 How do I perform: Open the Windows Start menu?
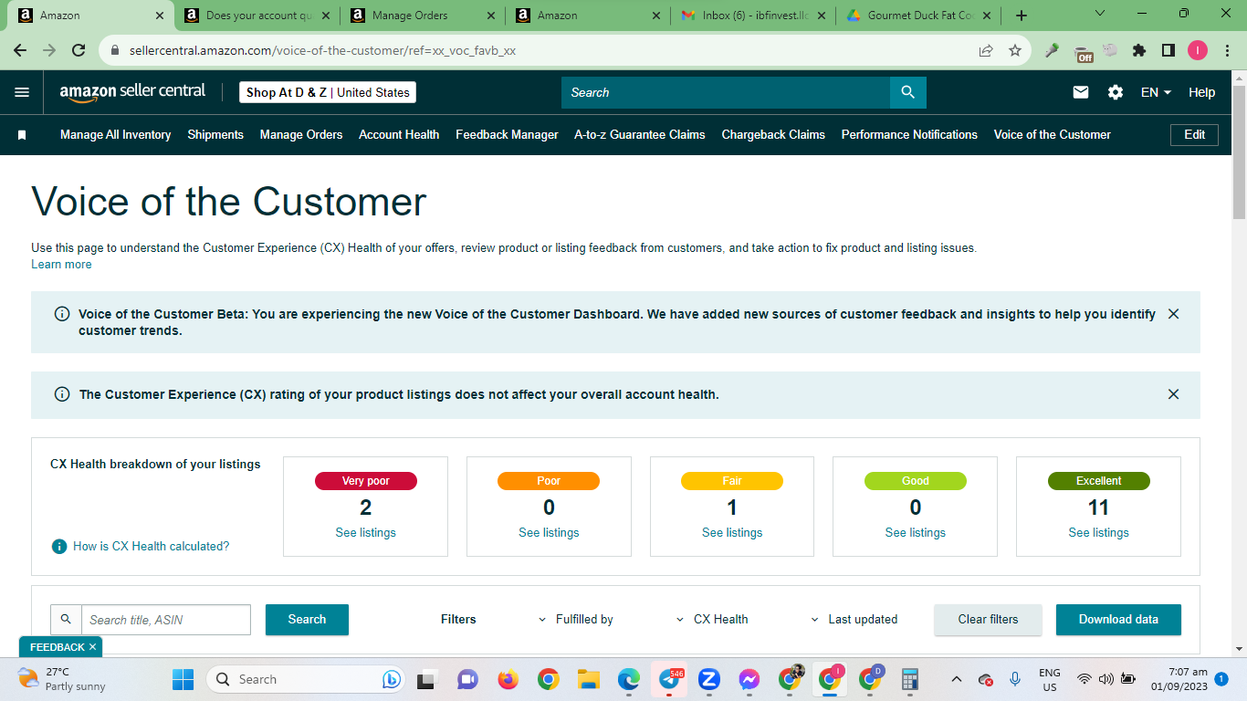tap(183, 679)
